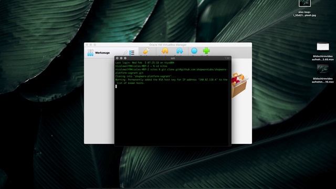Click the terminal line 'Cloning into shopware-platform-vagrant'
This screenshot has width=336, height=189.
[145, 76]
